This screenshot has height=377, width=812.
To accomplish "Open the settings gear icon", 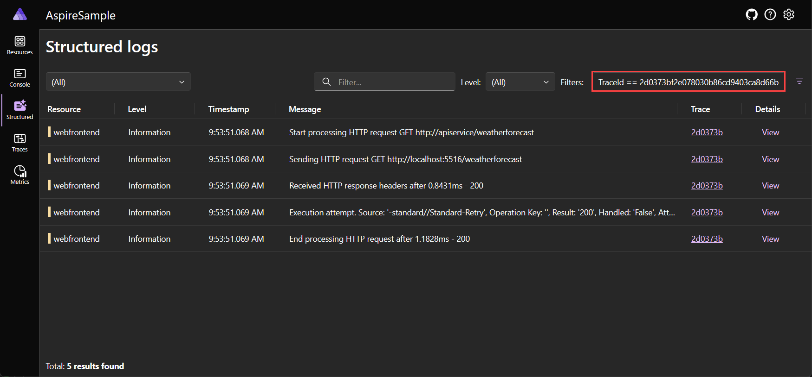I will [x=788, y=15].
